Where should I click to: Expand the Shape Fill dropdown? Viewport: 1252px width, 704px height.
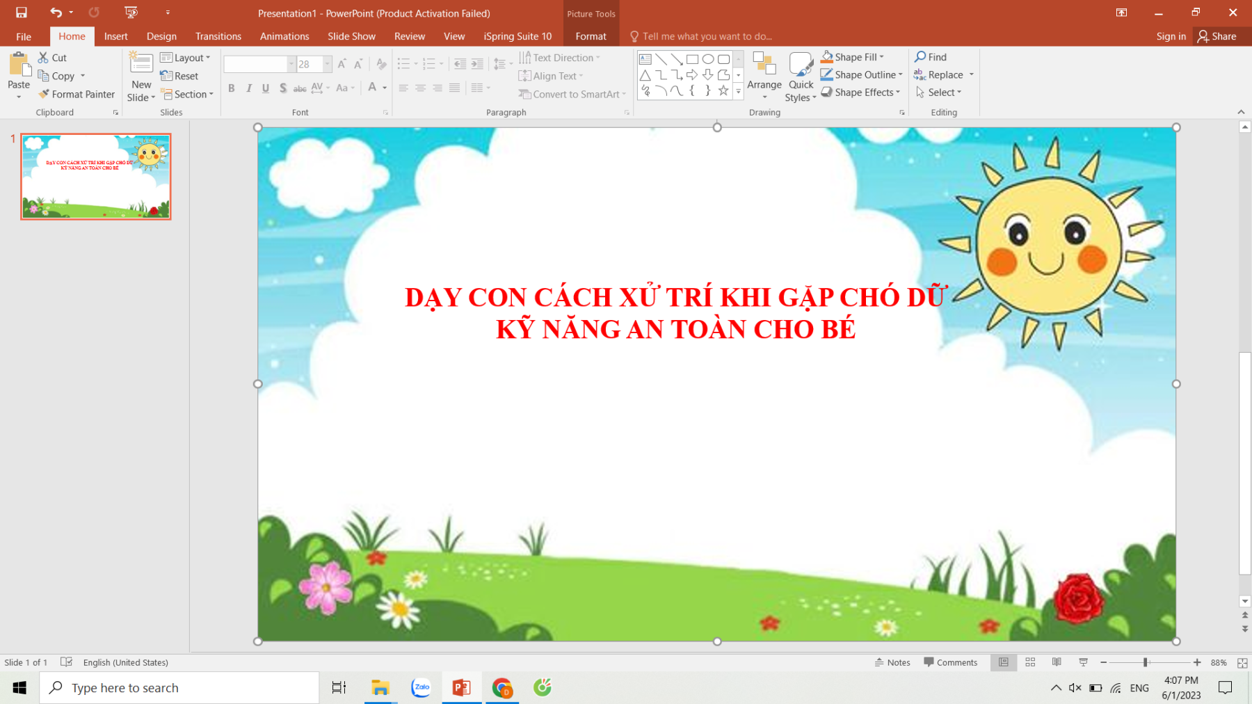(x=881, y=57)
